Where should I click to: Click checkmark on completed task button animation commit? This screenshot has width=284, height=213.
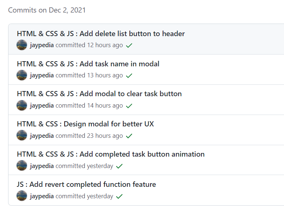click(119, 166)
